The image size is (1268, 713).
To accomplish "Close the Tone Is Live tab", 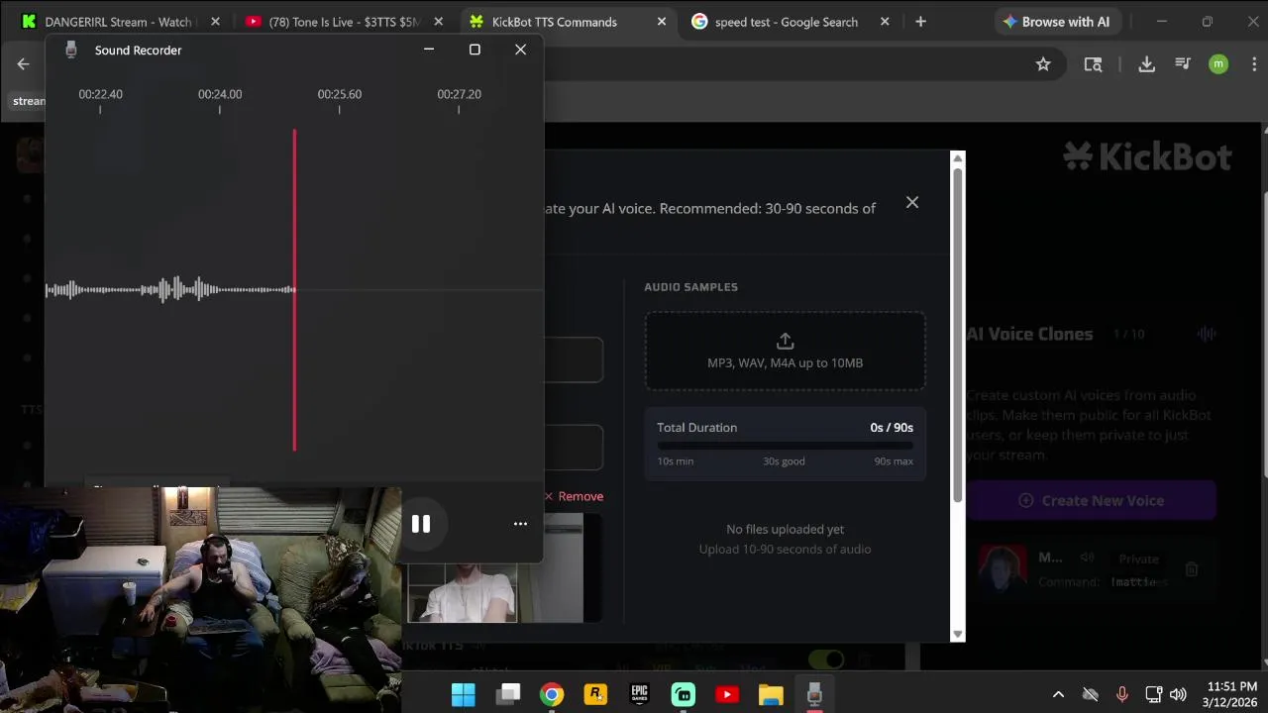I will (x=438, y=22).
